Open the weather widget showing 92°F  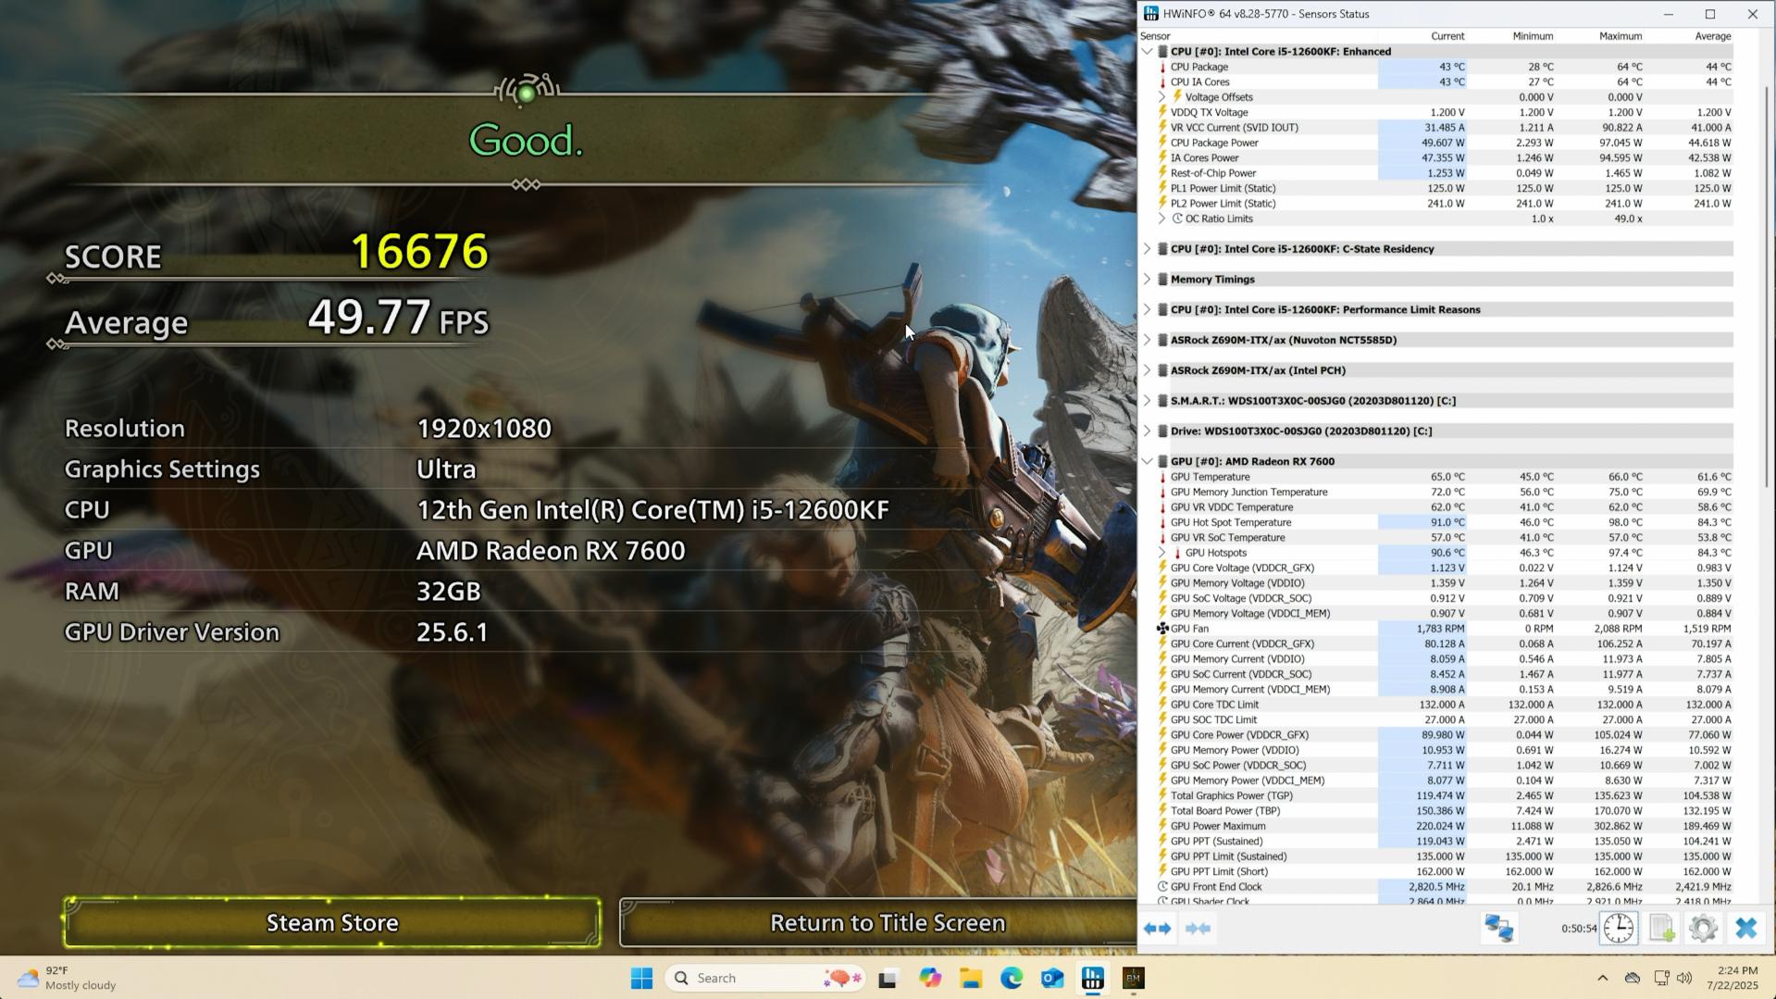[68, 978]
